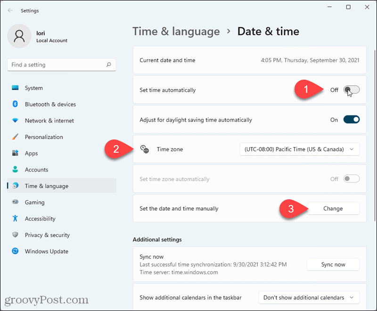Check for updates in Windows Update
Viewport: 377px width, 311px height.
click(46, 251)
